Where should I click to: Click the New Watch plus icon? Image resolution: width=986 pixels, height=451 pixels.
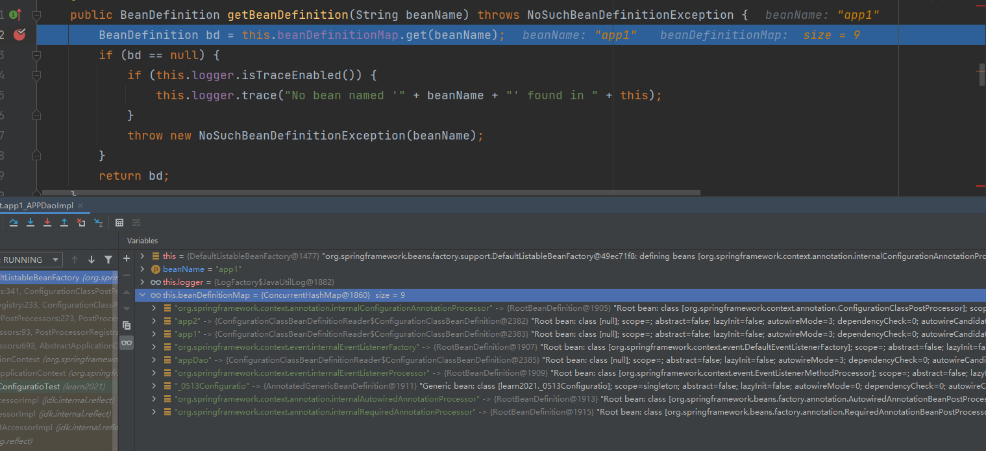(x=127, y=258)
